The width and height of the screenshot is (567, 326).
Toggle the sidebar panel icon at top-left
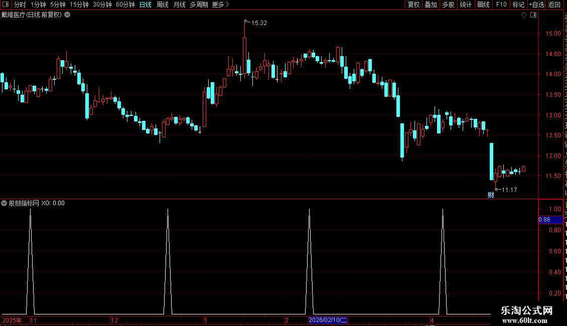pyautogui.click(x=6, y=5)
